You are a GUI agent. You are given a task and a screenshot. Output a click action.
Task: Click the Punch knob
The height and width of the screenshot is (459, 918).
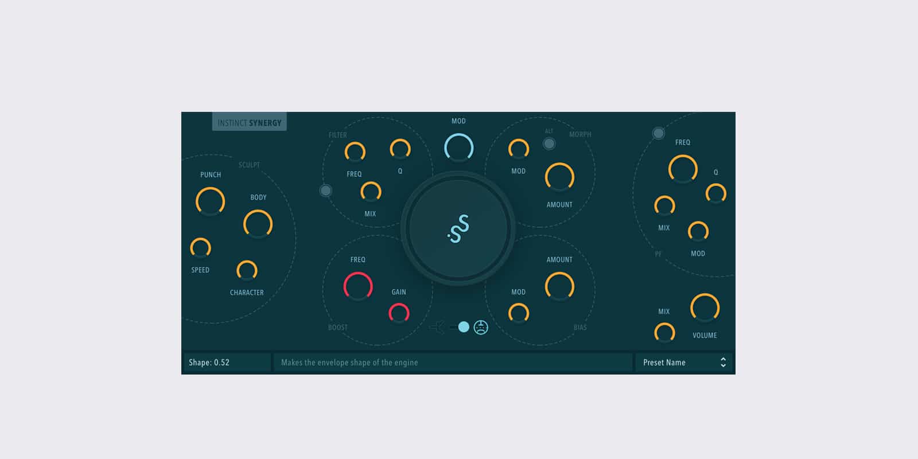[x=211, y=201]
